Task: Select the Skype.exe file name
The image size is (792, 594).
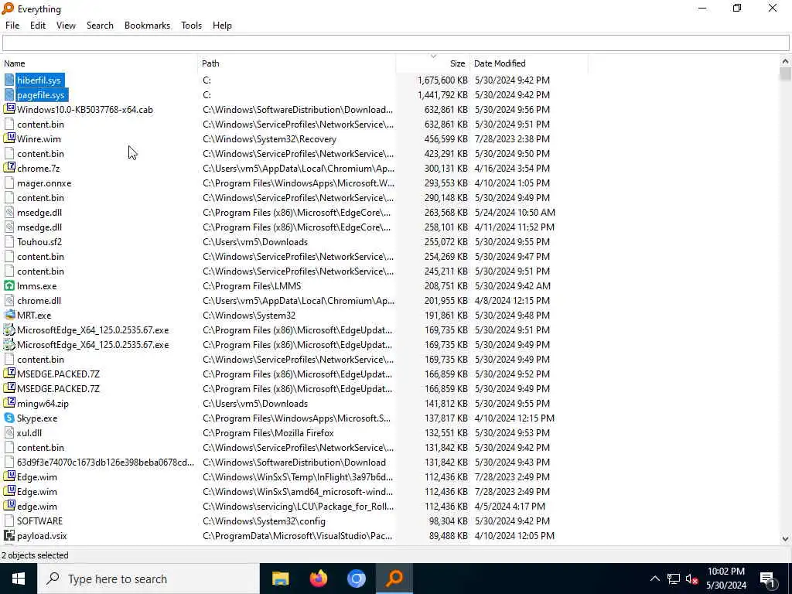Action: click(x=37, y=418)
